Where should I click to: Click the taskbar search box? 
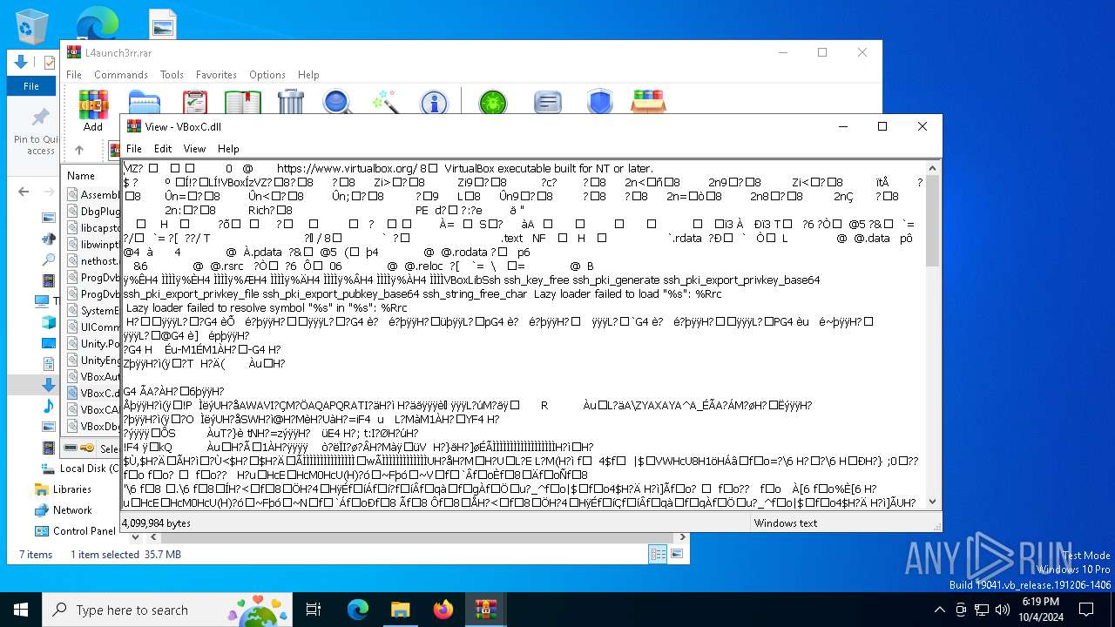[167, 610]
